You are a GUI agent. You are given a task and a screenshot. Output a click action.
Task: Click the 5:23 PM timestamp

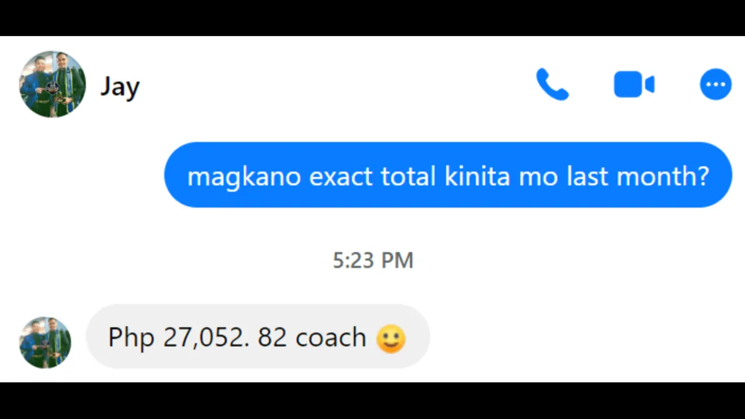pos(373,260)
